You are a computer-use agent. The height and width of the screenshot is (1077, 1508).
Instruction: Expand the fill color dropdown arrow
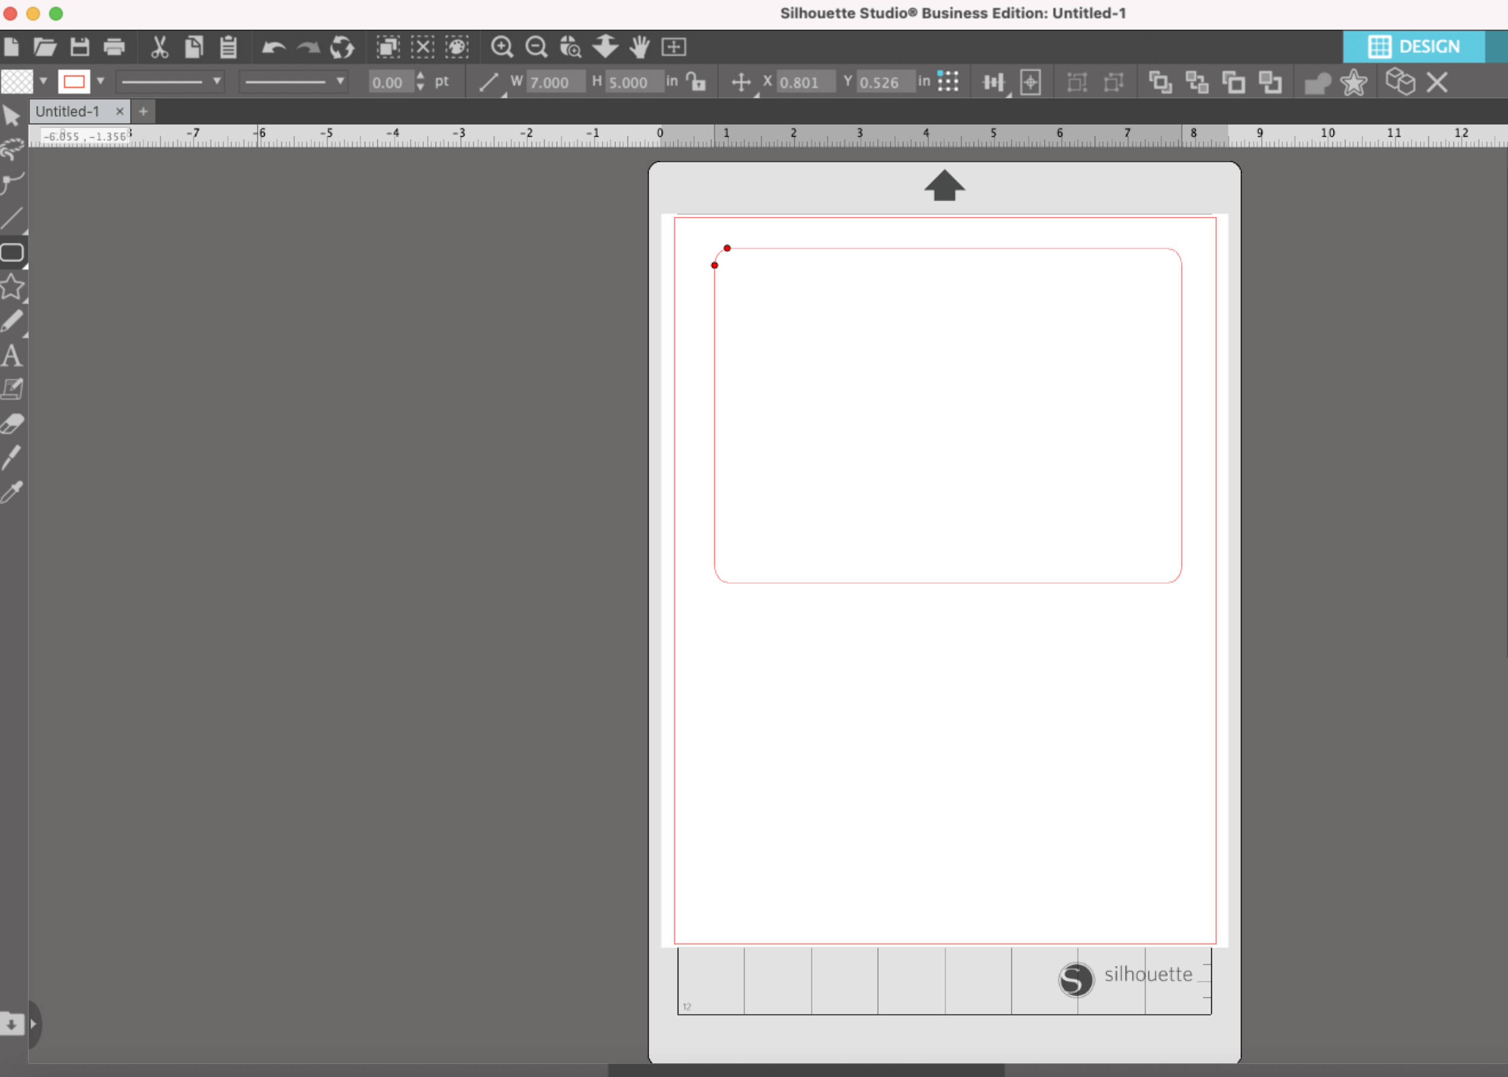tap(44, 81)
